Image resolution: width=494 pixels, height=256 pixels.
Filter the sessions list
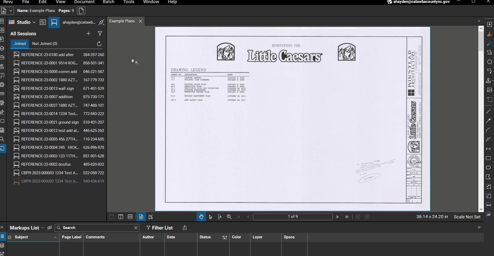coord(100,33)
